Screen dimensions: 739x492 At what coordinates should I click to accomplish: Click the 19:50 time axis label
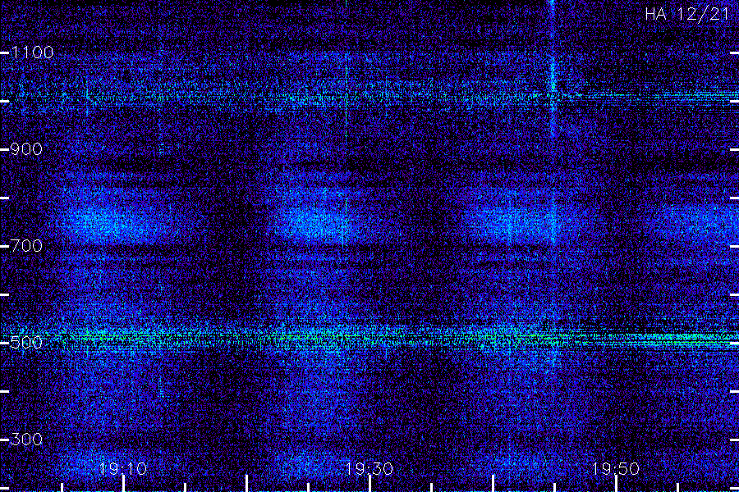616,469
